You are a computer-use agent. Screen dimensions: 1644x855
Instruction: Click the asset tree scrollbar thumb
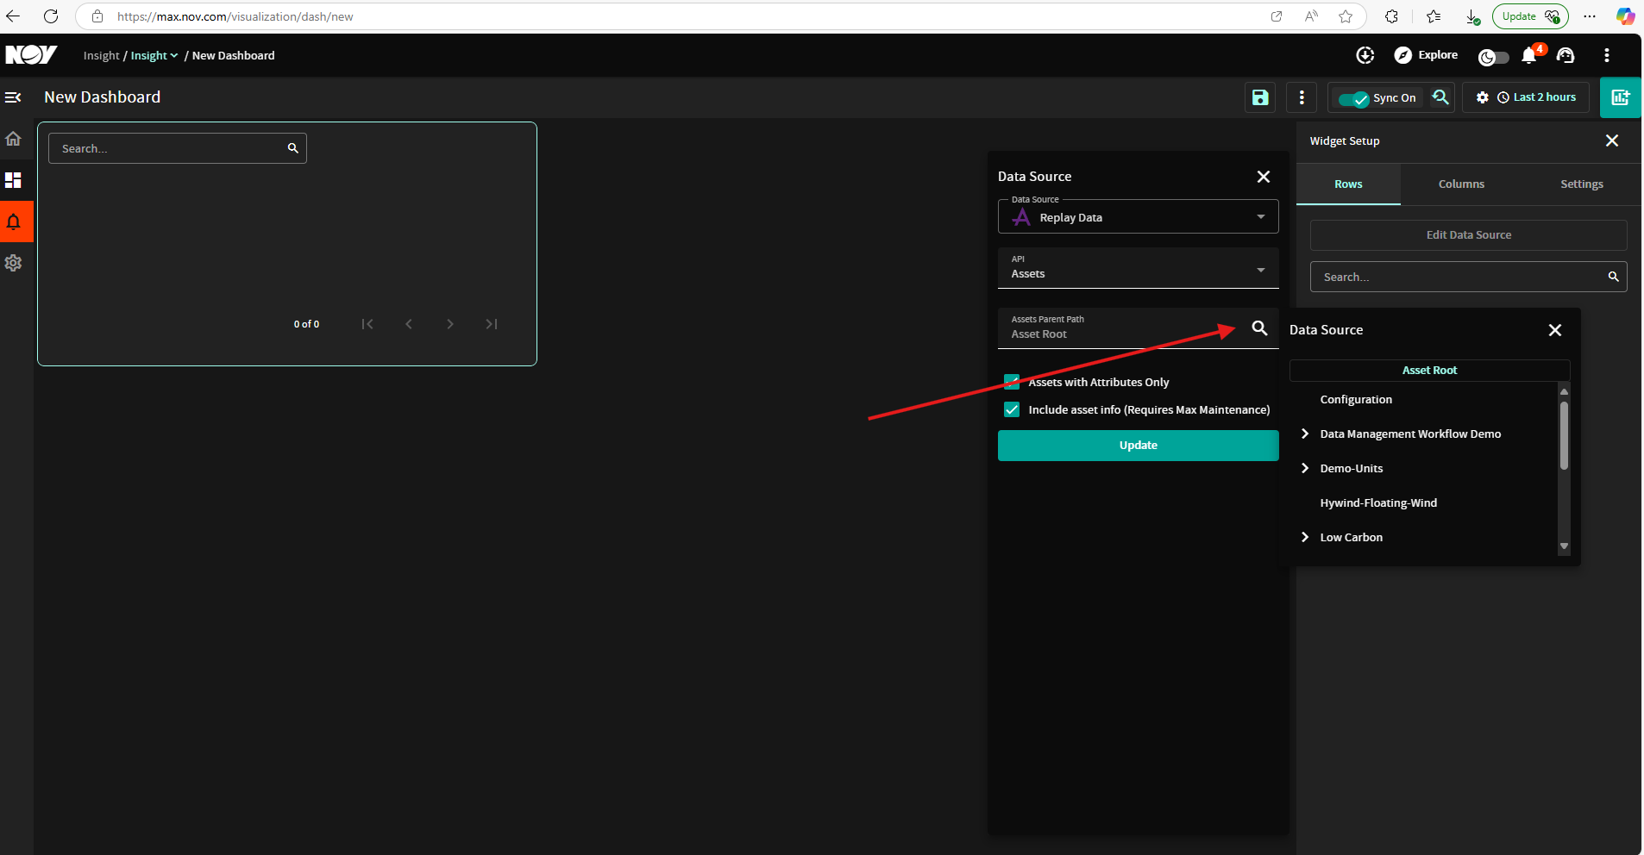click(x=1564, y=435)
